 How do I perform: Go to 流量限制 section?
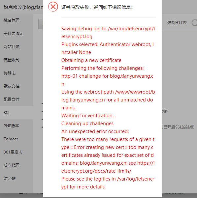pos(12,60)
